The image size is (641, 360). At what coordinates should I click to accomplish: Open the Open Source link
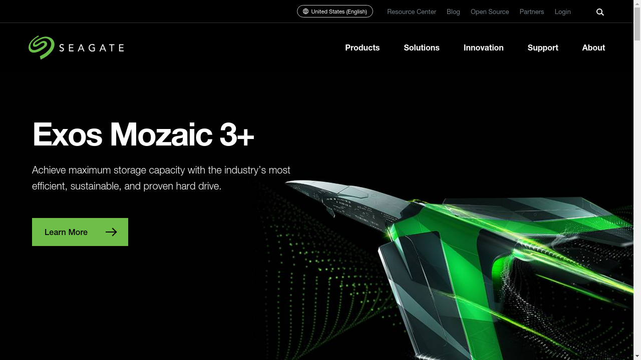pyautogui.click(x=490, y=11)
